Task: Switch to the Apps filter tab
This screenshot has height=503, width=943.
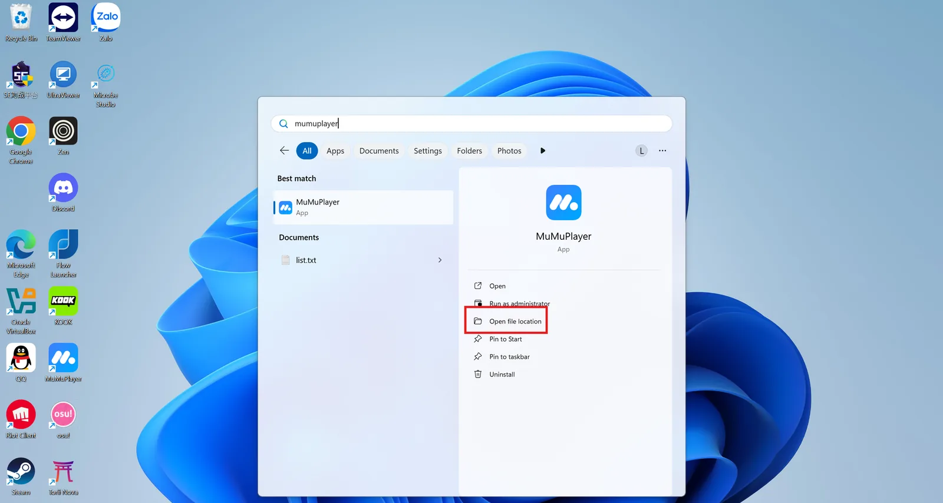Action: click(x=335, y=151)
